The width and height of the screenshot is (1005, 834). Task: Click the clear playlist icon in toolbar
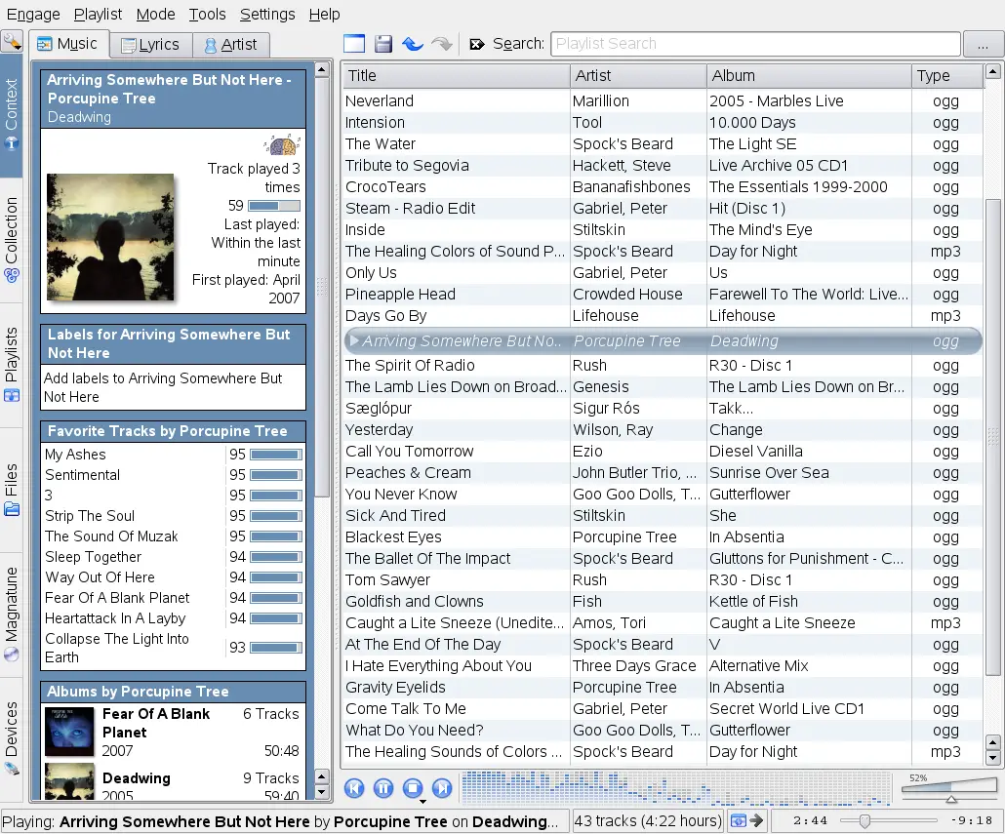click(x=353, y=44)
